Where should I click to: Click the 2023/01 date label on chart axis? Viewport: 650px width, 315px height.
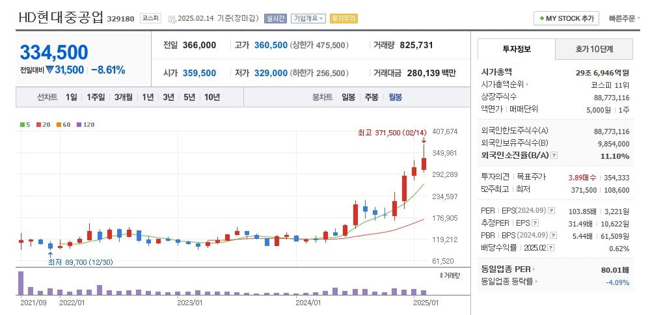(x=190, y=303)
